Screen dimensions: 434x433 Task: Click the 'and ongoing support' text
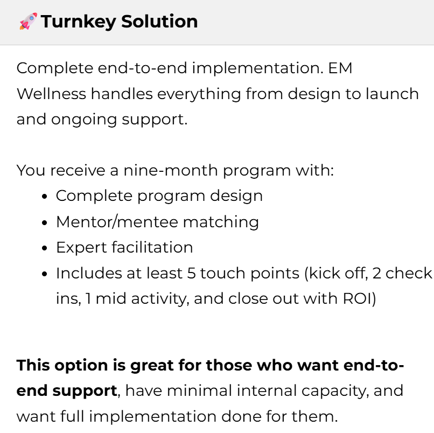(x=102, y=120)
